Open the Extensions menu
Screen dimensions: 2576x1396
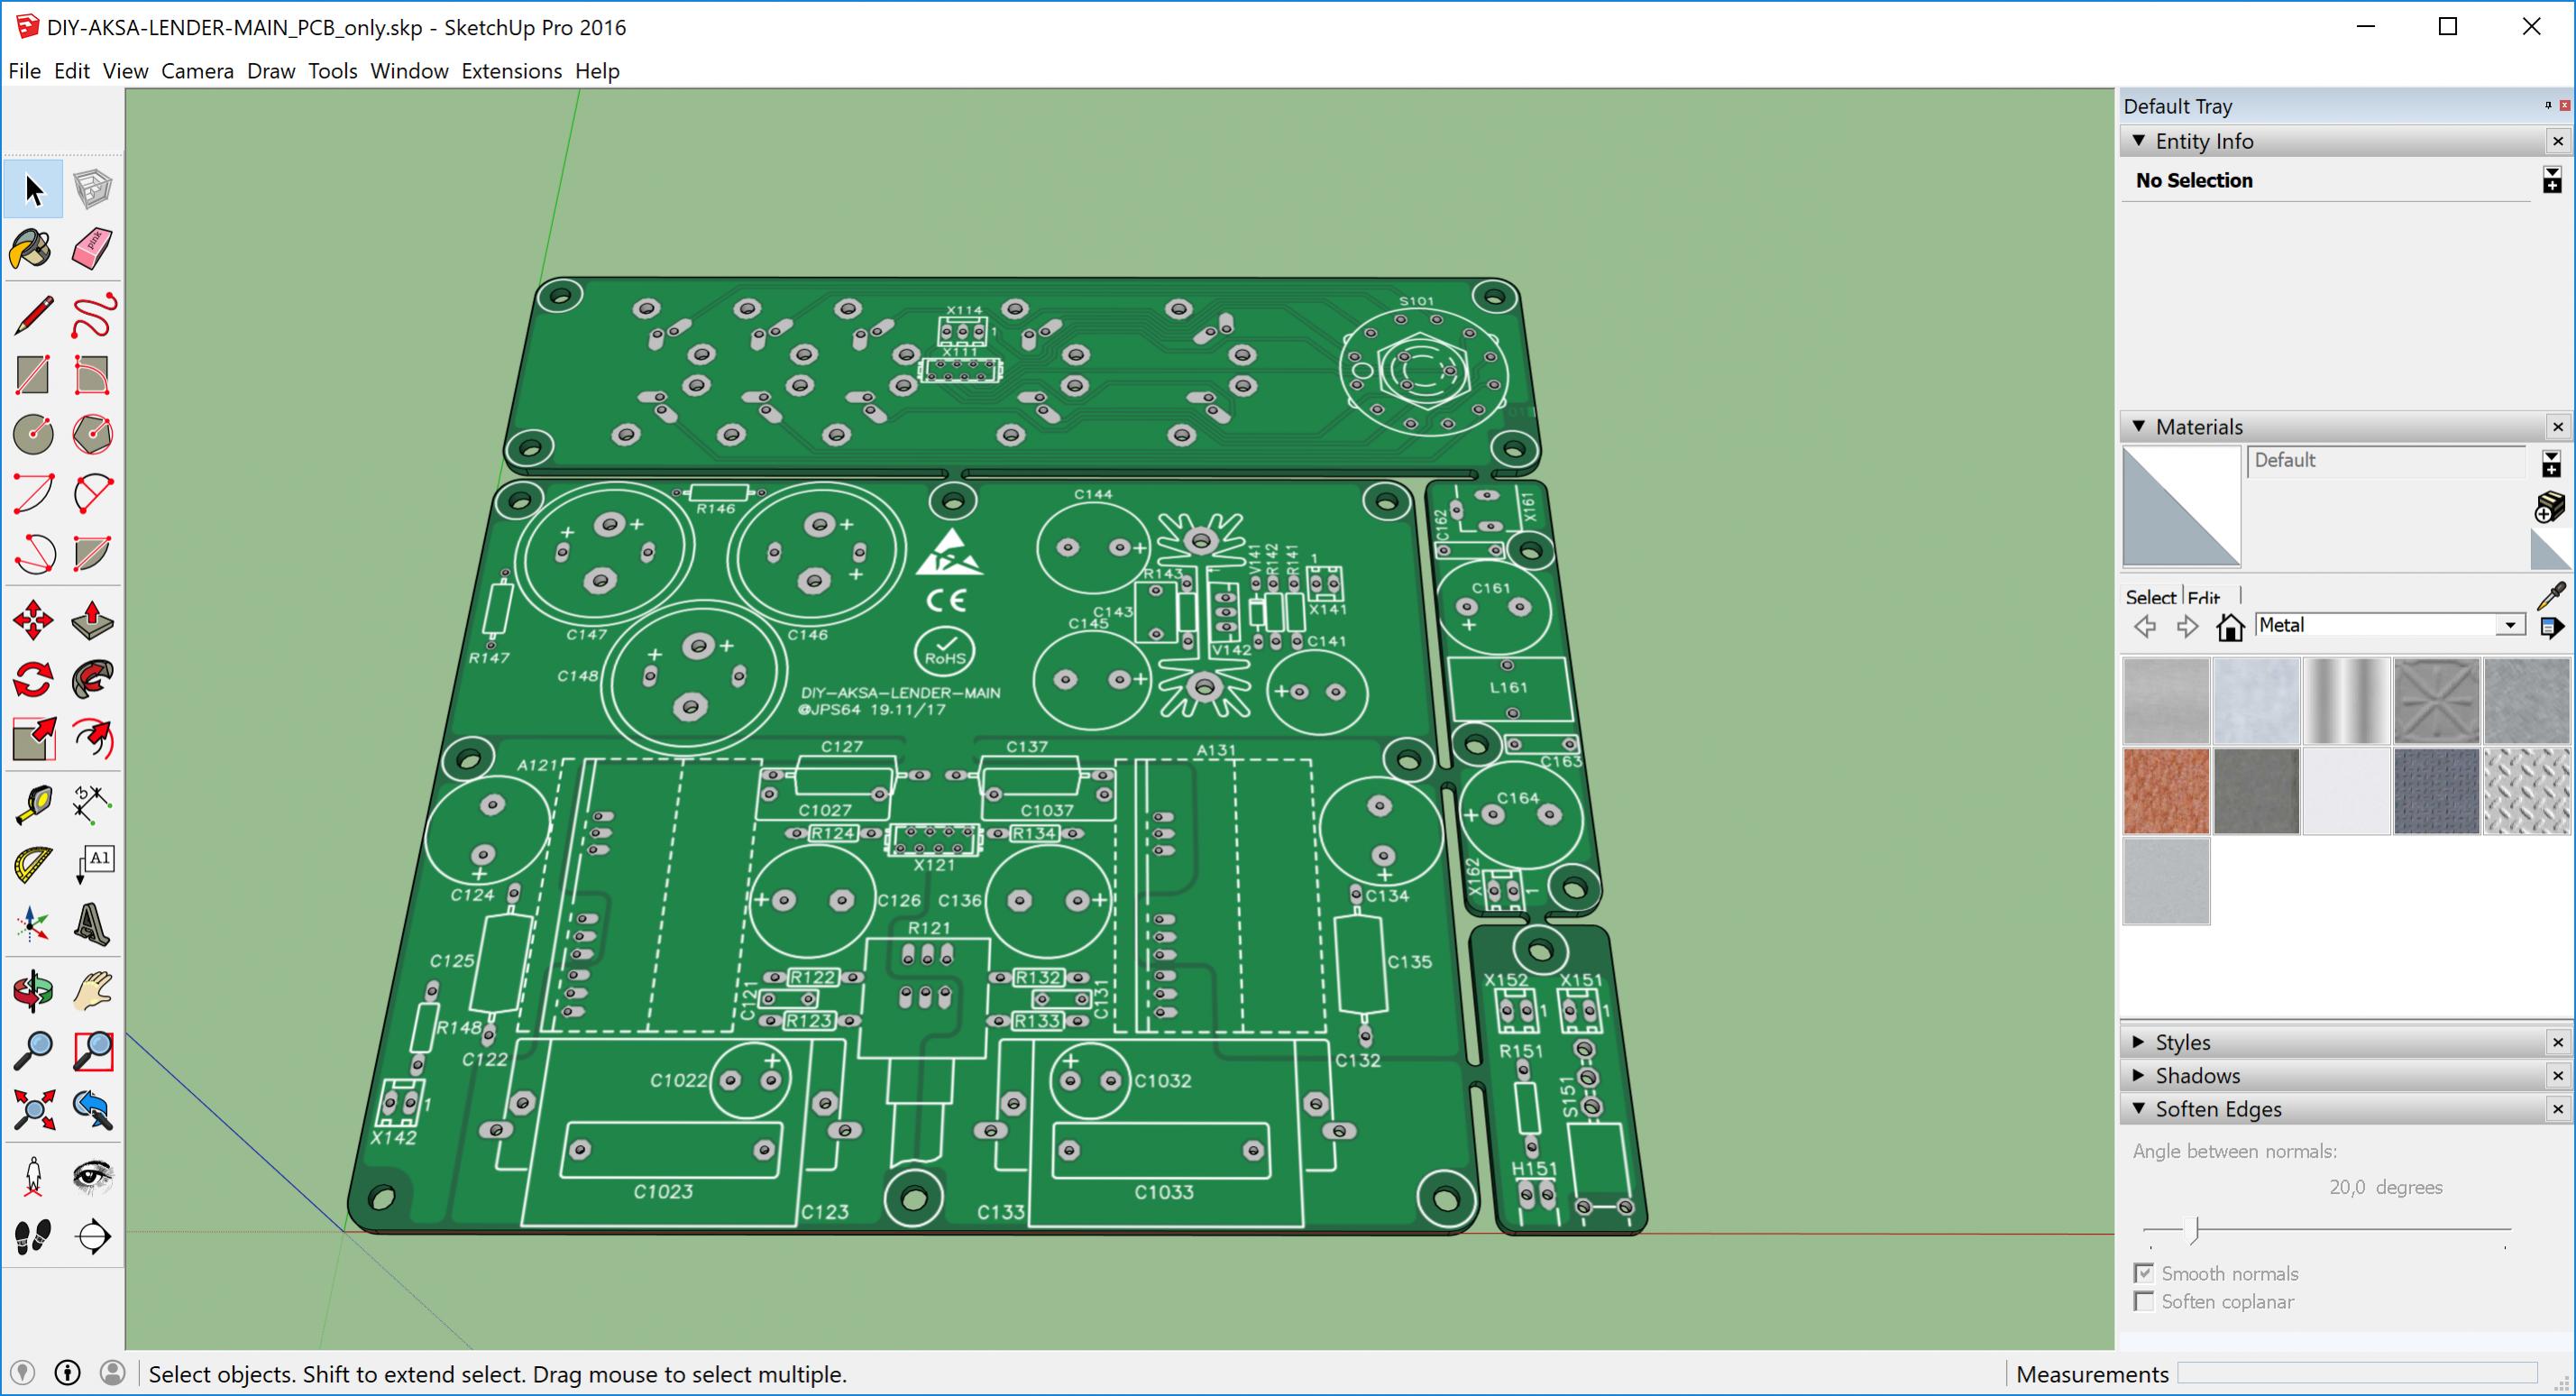[511, 71]
